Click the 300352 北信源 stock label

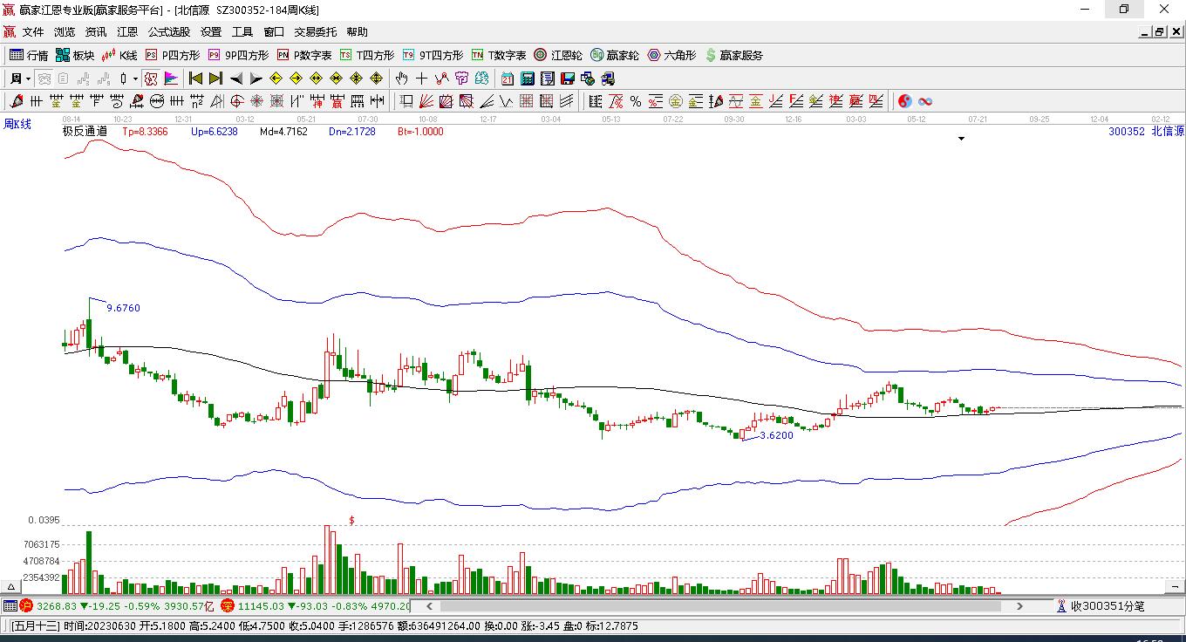click(1146, 132)
